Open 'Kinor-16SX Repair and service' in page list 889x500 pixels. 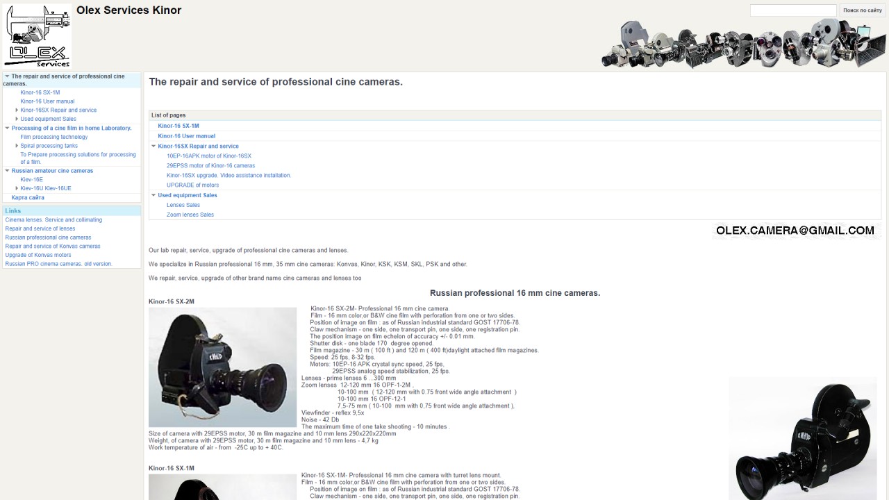(198, 147)
